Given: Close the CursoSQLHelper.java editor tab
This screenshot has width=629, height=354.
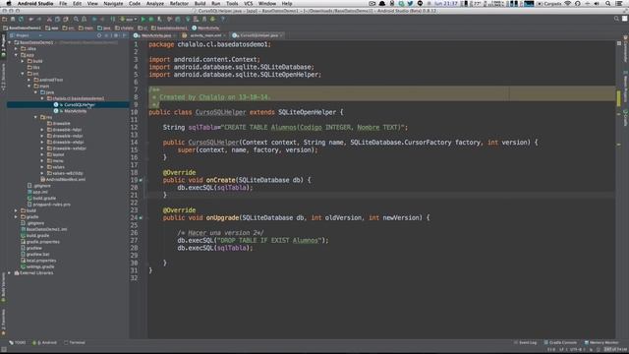Looking at the screenshot, I should (x=281, y=35).
